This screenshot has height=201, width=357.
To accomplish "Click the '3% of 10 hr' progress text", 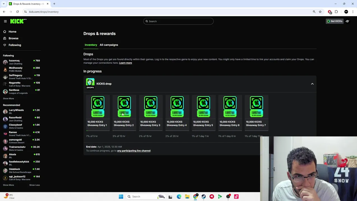I will pos(119,136).
